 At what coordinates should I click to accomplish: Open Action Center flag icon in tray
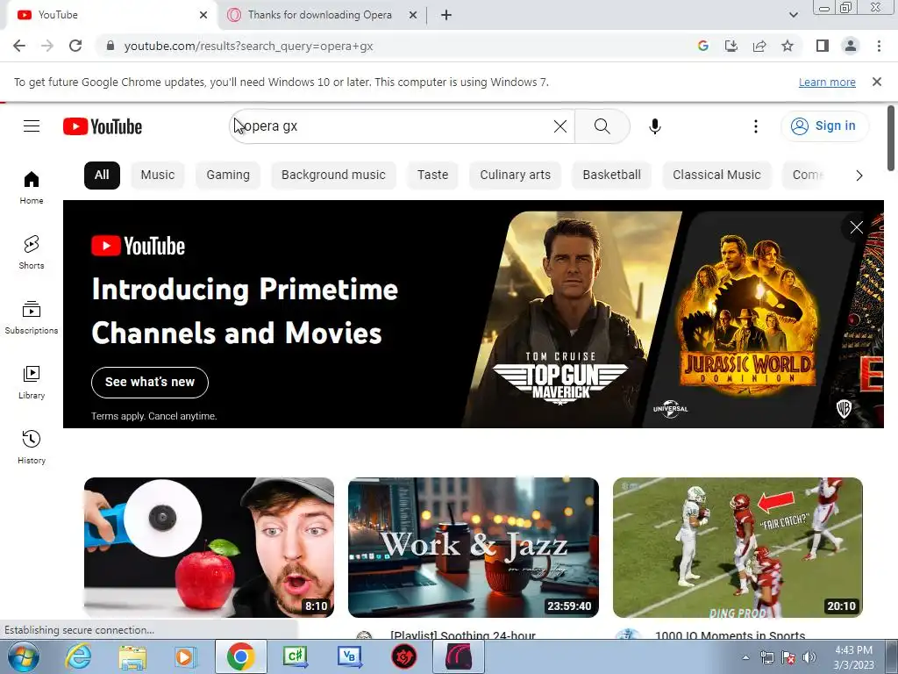point(788,657)
